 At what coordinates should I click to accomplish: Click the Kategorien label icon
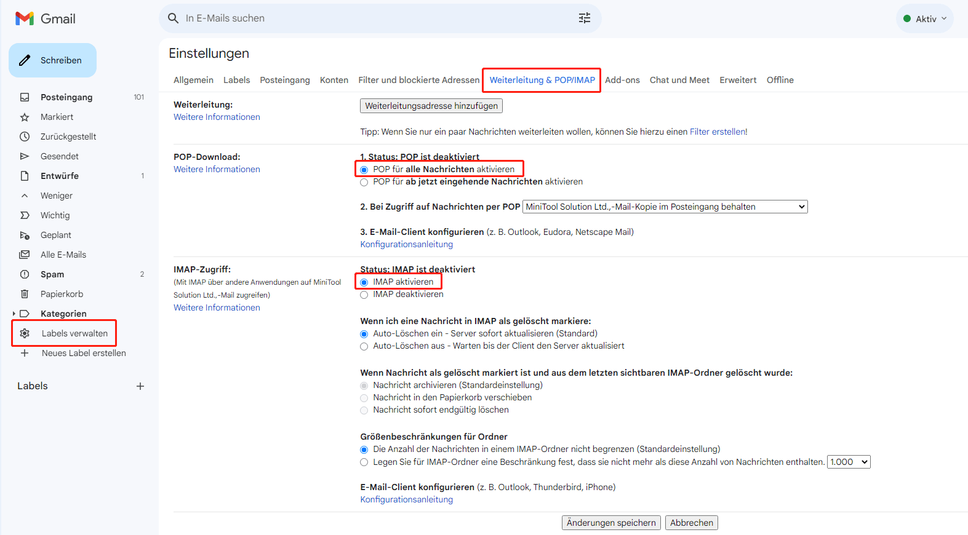click(25, 314)
